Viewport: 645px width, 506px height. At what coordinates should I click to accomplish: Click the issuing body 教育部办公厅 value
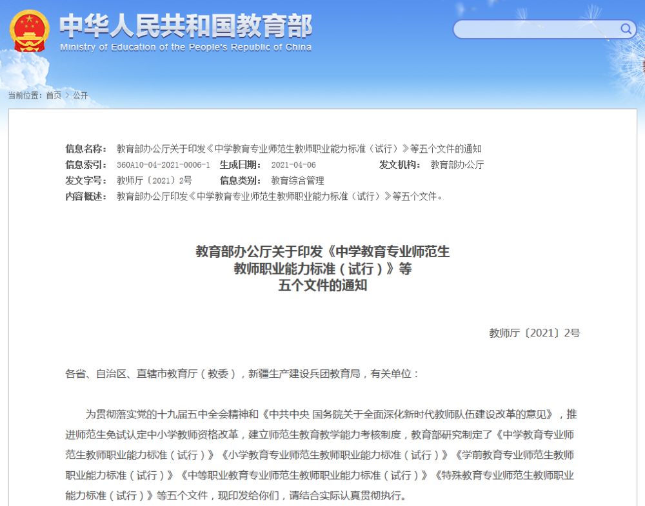point(457,165)
